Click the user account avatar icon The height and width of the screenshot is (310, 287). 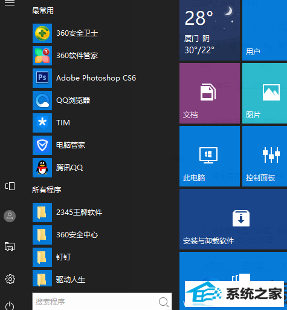(10, 216)
